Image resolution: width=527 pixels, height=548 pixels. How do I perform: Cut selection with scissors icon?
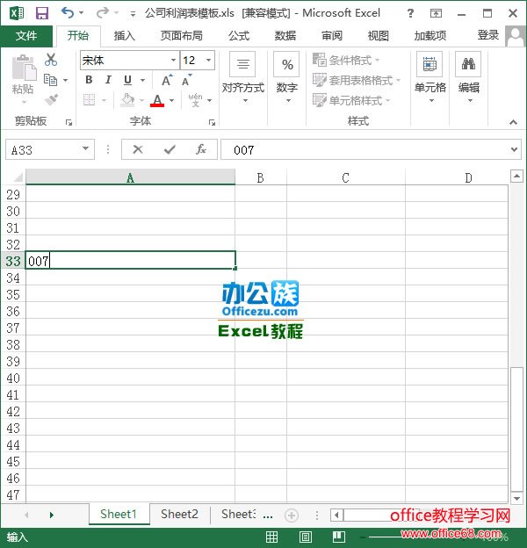[x=51, y=60]
